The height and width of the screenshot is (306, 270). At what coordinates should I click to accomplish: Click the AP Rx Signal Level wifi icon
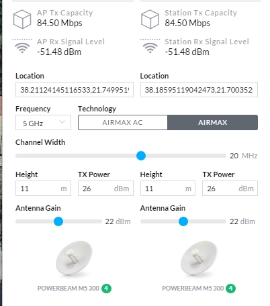22,46
